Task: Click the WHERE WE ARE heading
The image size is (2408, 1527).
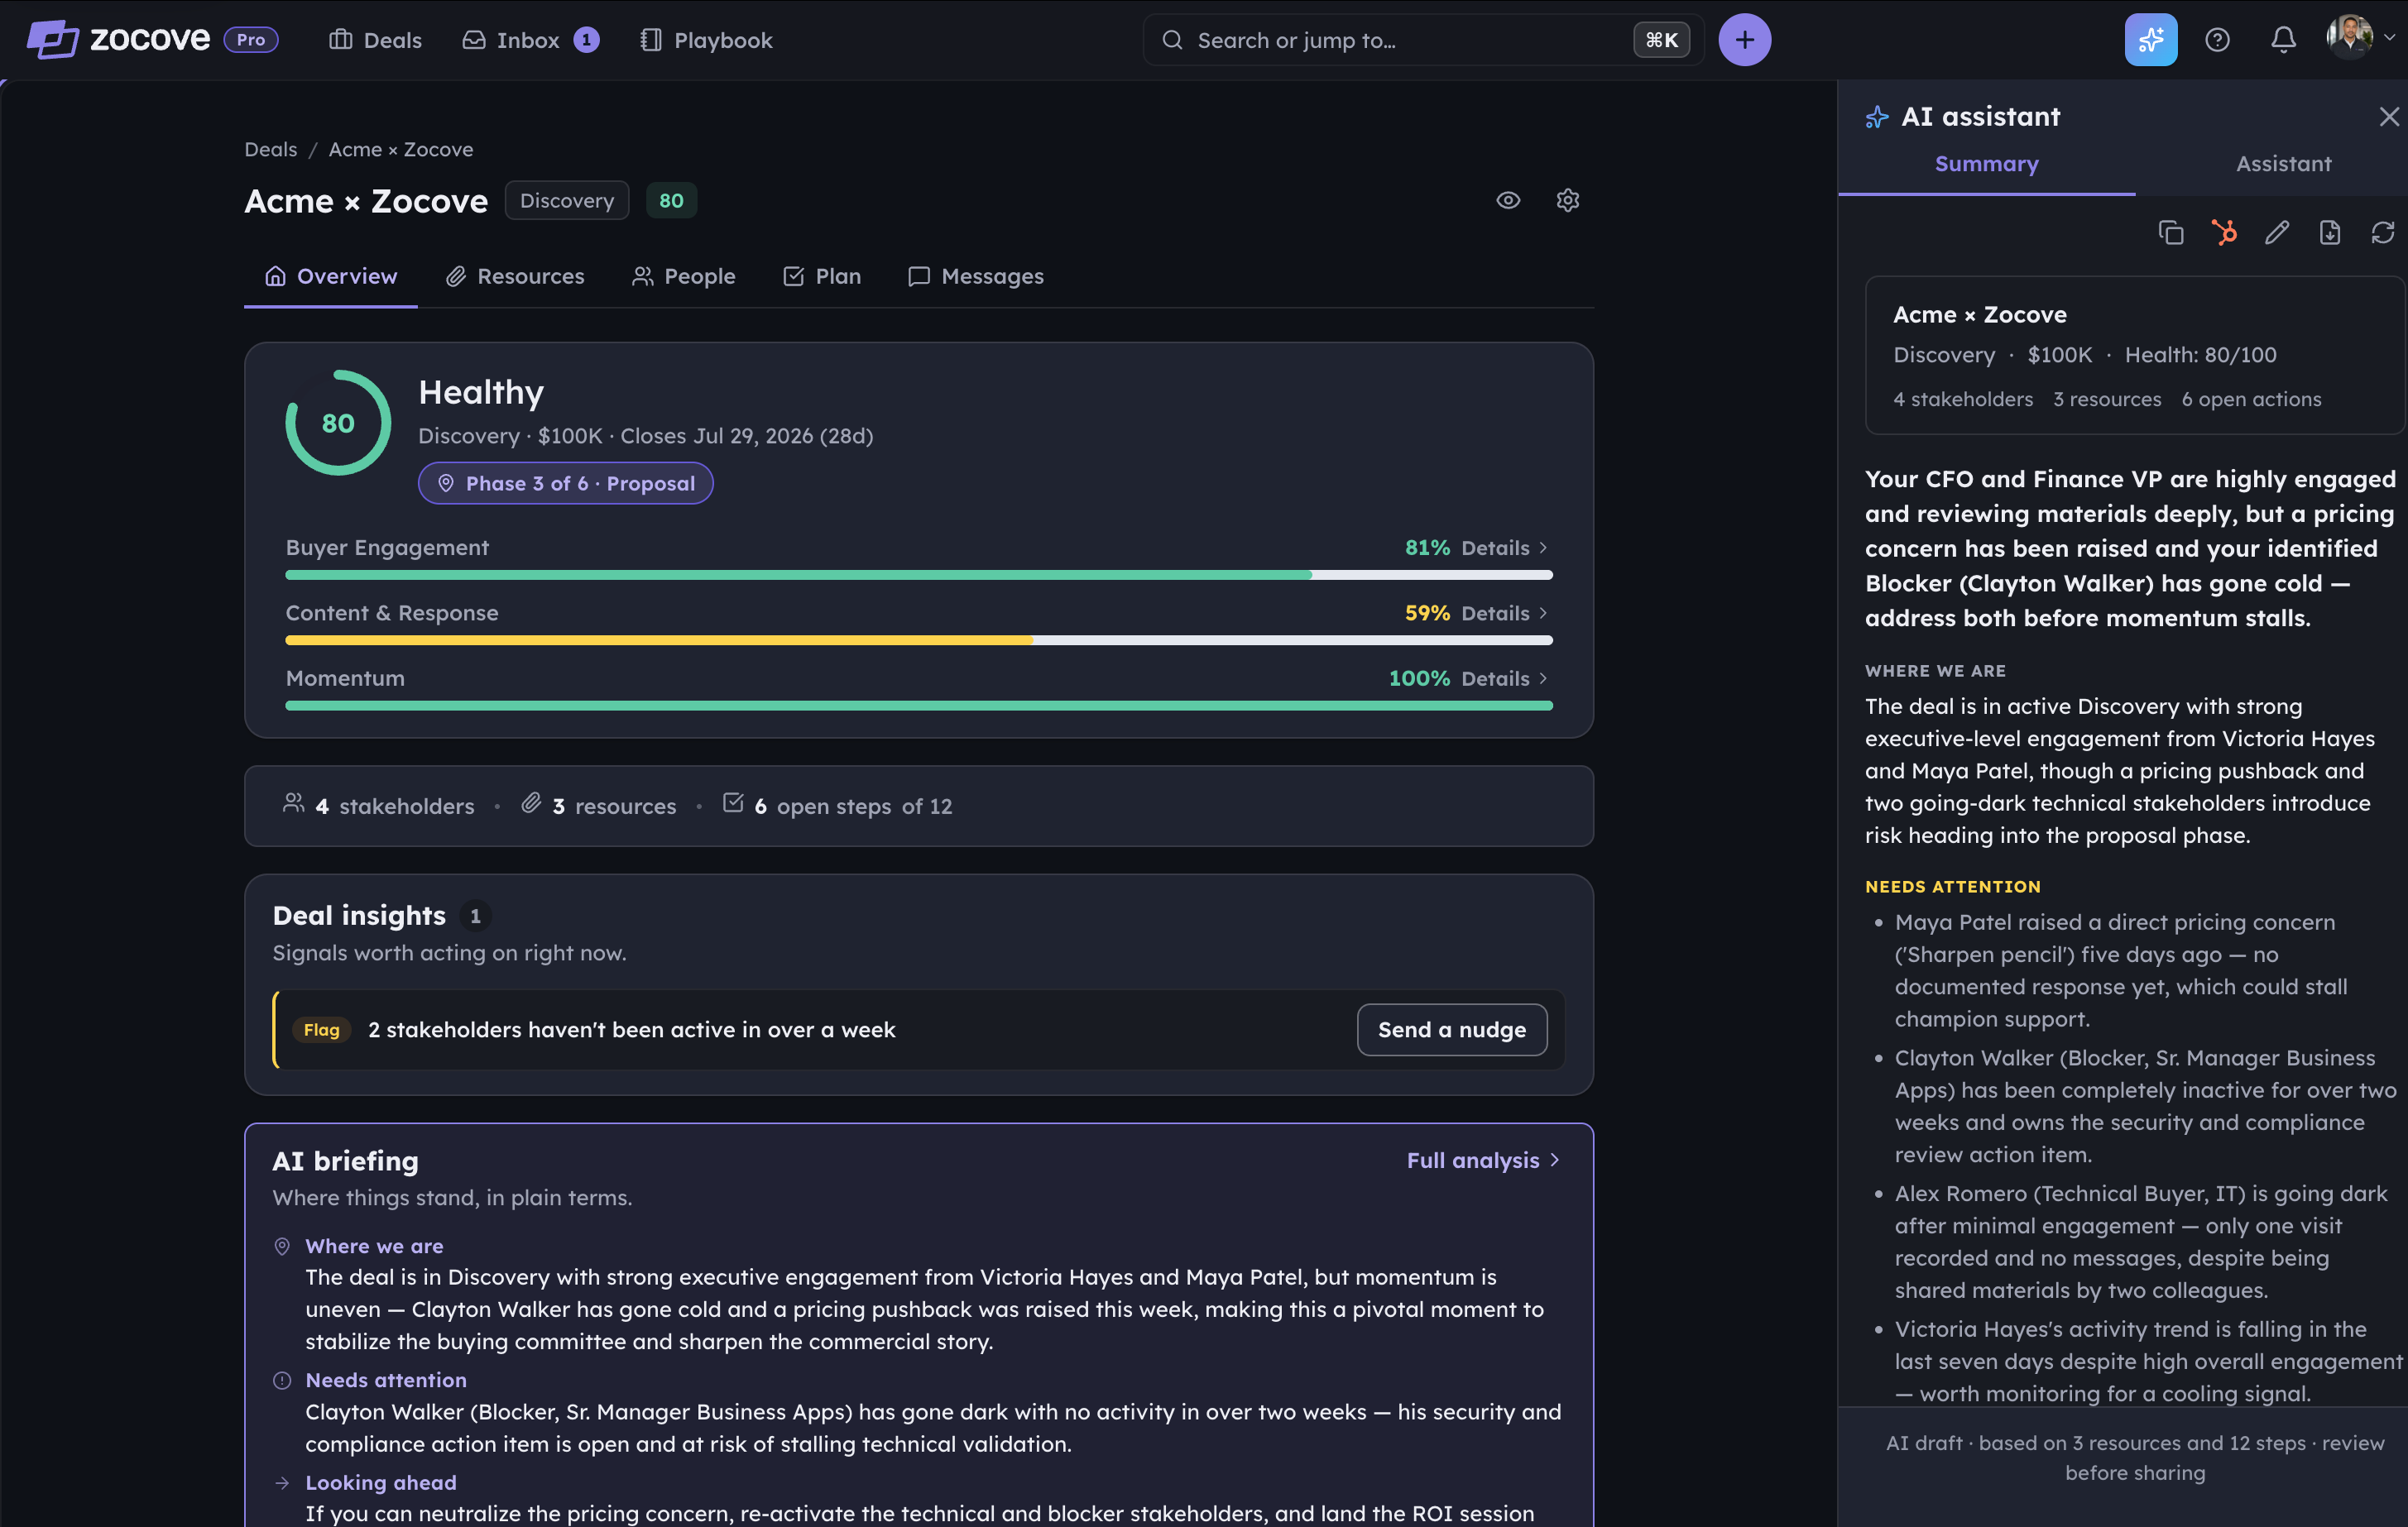Action: point(1935,672)
